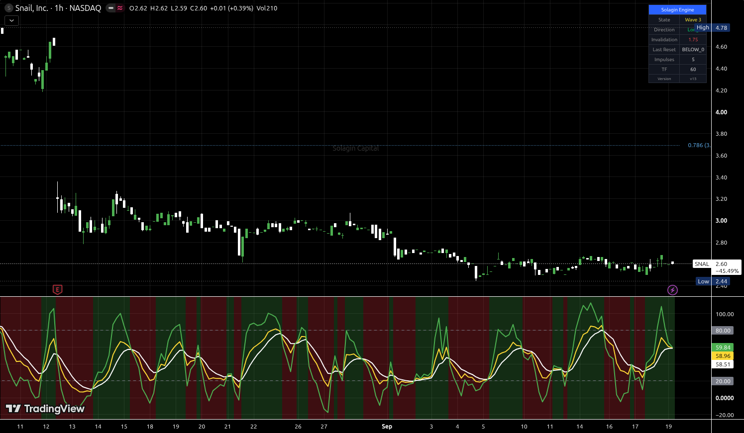Click the pink wavy-lines icon beside NASDAQ
This screenshot has height=433, width=744.
coord(120,8)
